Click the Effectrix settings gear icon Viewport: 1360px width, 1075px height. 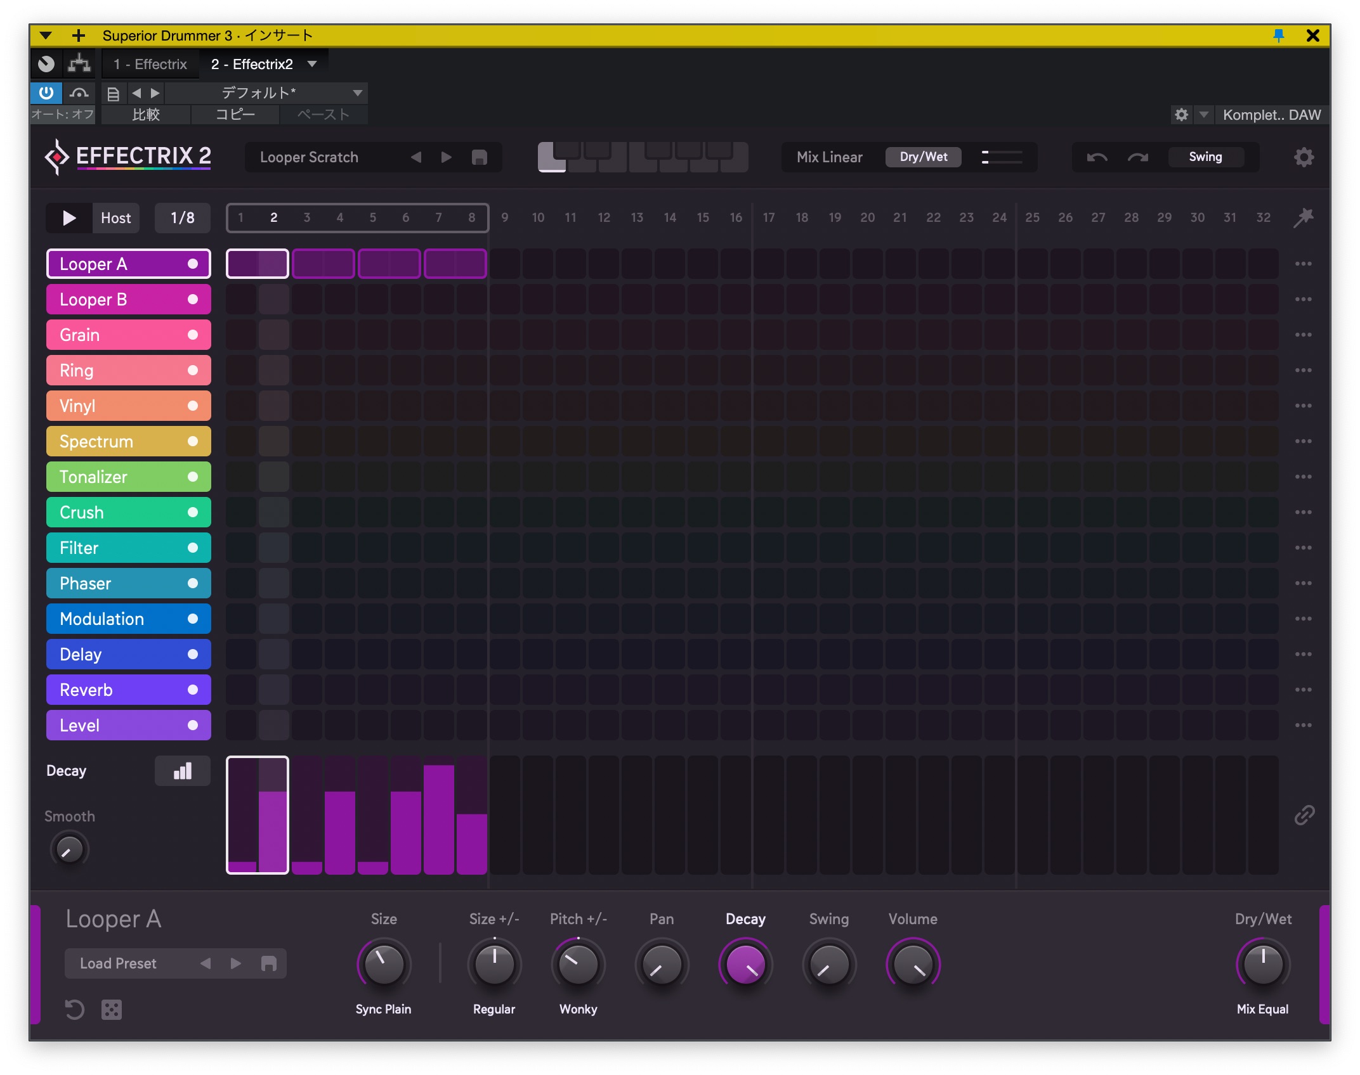(x=1304, y=157)
